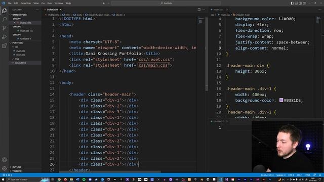Toggle the secondary side bar layout button
Image resolution: width=324 pixels, height=182 pixels.
pyautogui.click(x=300, y=4)
